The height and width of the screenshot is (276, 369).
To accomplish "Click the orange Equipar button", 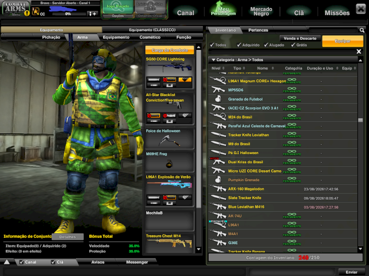I will tap(343, 41).
